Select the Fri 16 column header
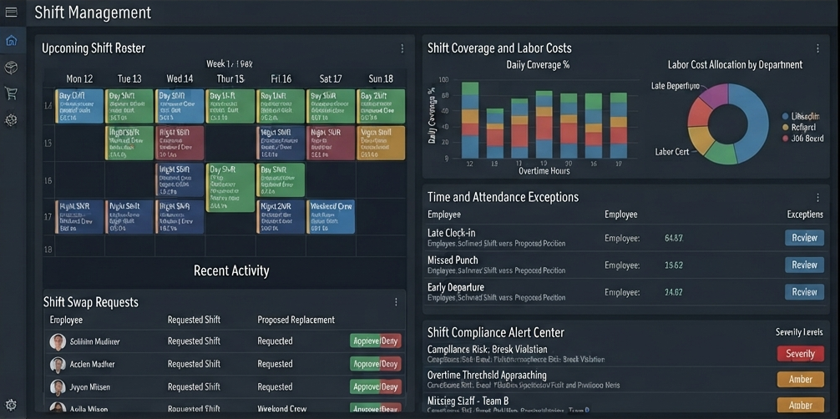 (281, 79)
